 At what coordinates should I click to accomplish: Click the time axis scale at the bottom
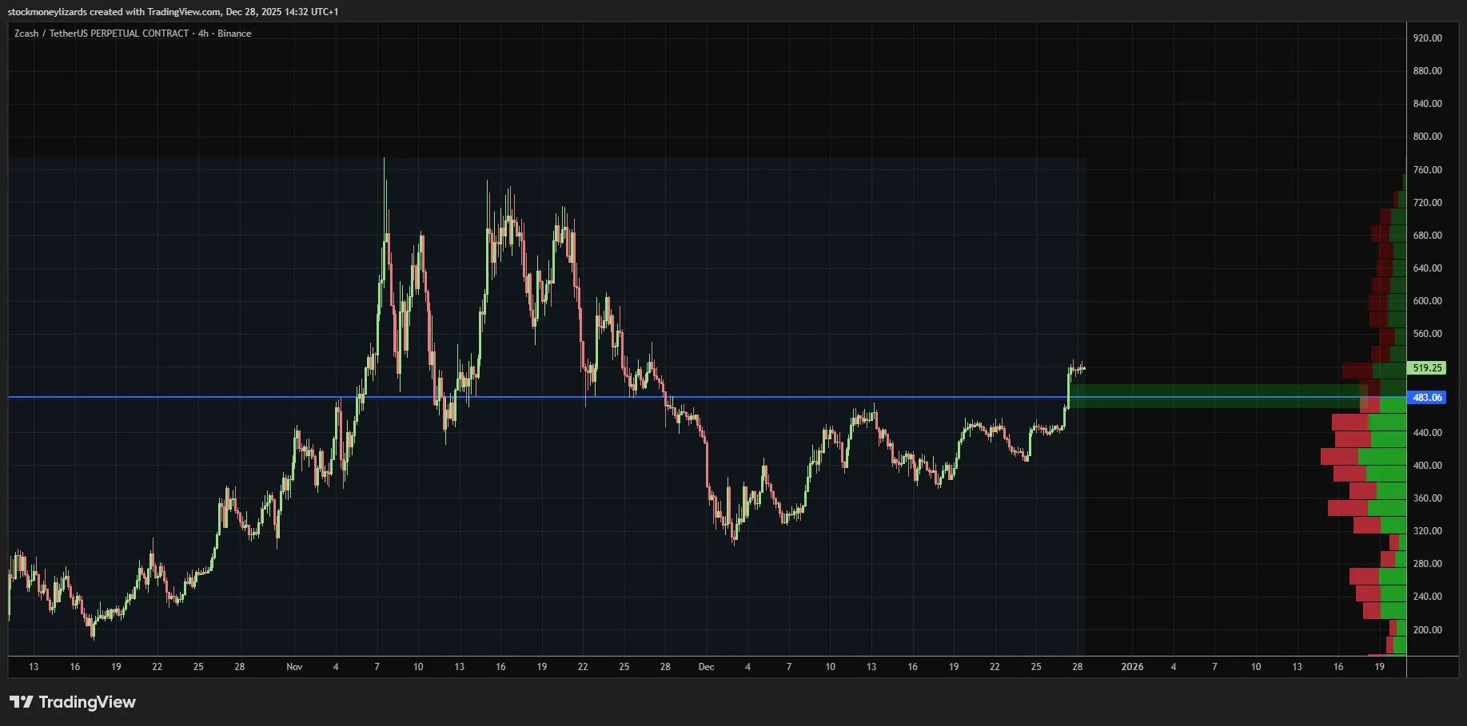point(720,667)
